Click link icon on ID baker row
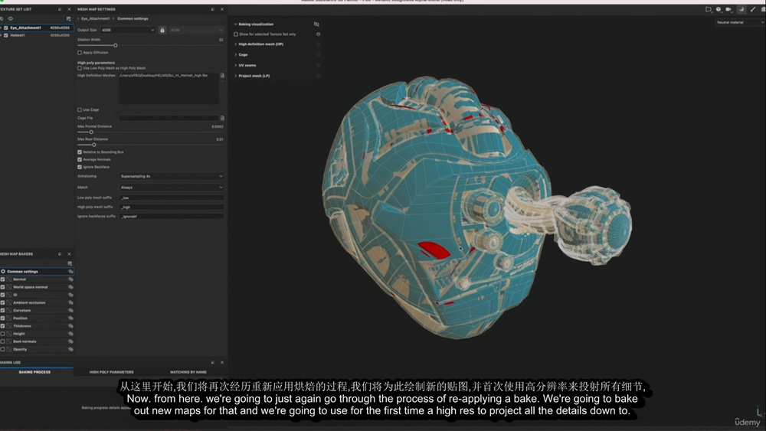This screenshot has height=431, width=766. point(70,295)
